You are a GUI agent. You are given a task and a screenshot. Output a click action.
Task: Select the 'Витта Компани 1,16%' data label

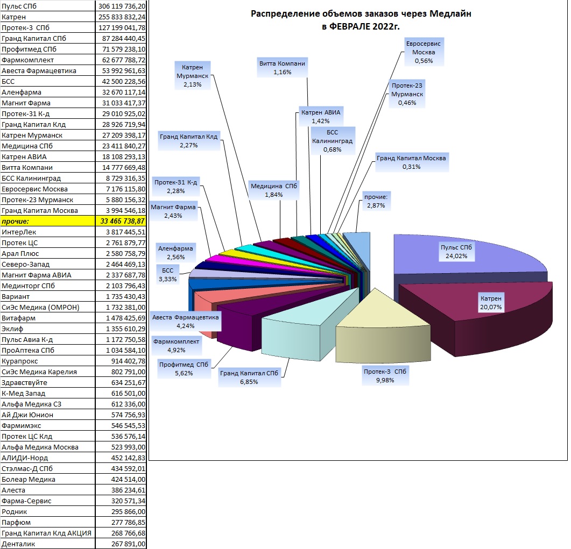pos(282,68)
